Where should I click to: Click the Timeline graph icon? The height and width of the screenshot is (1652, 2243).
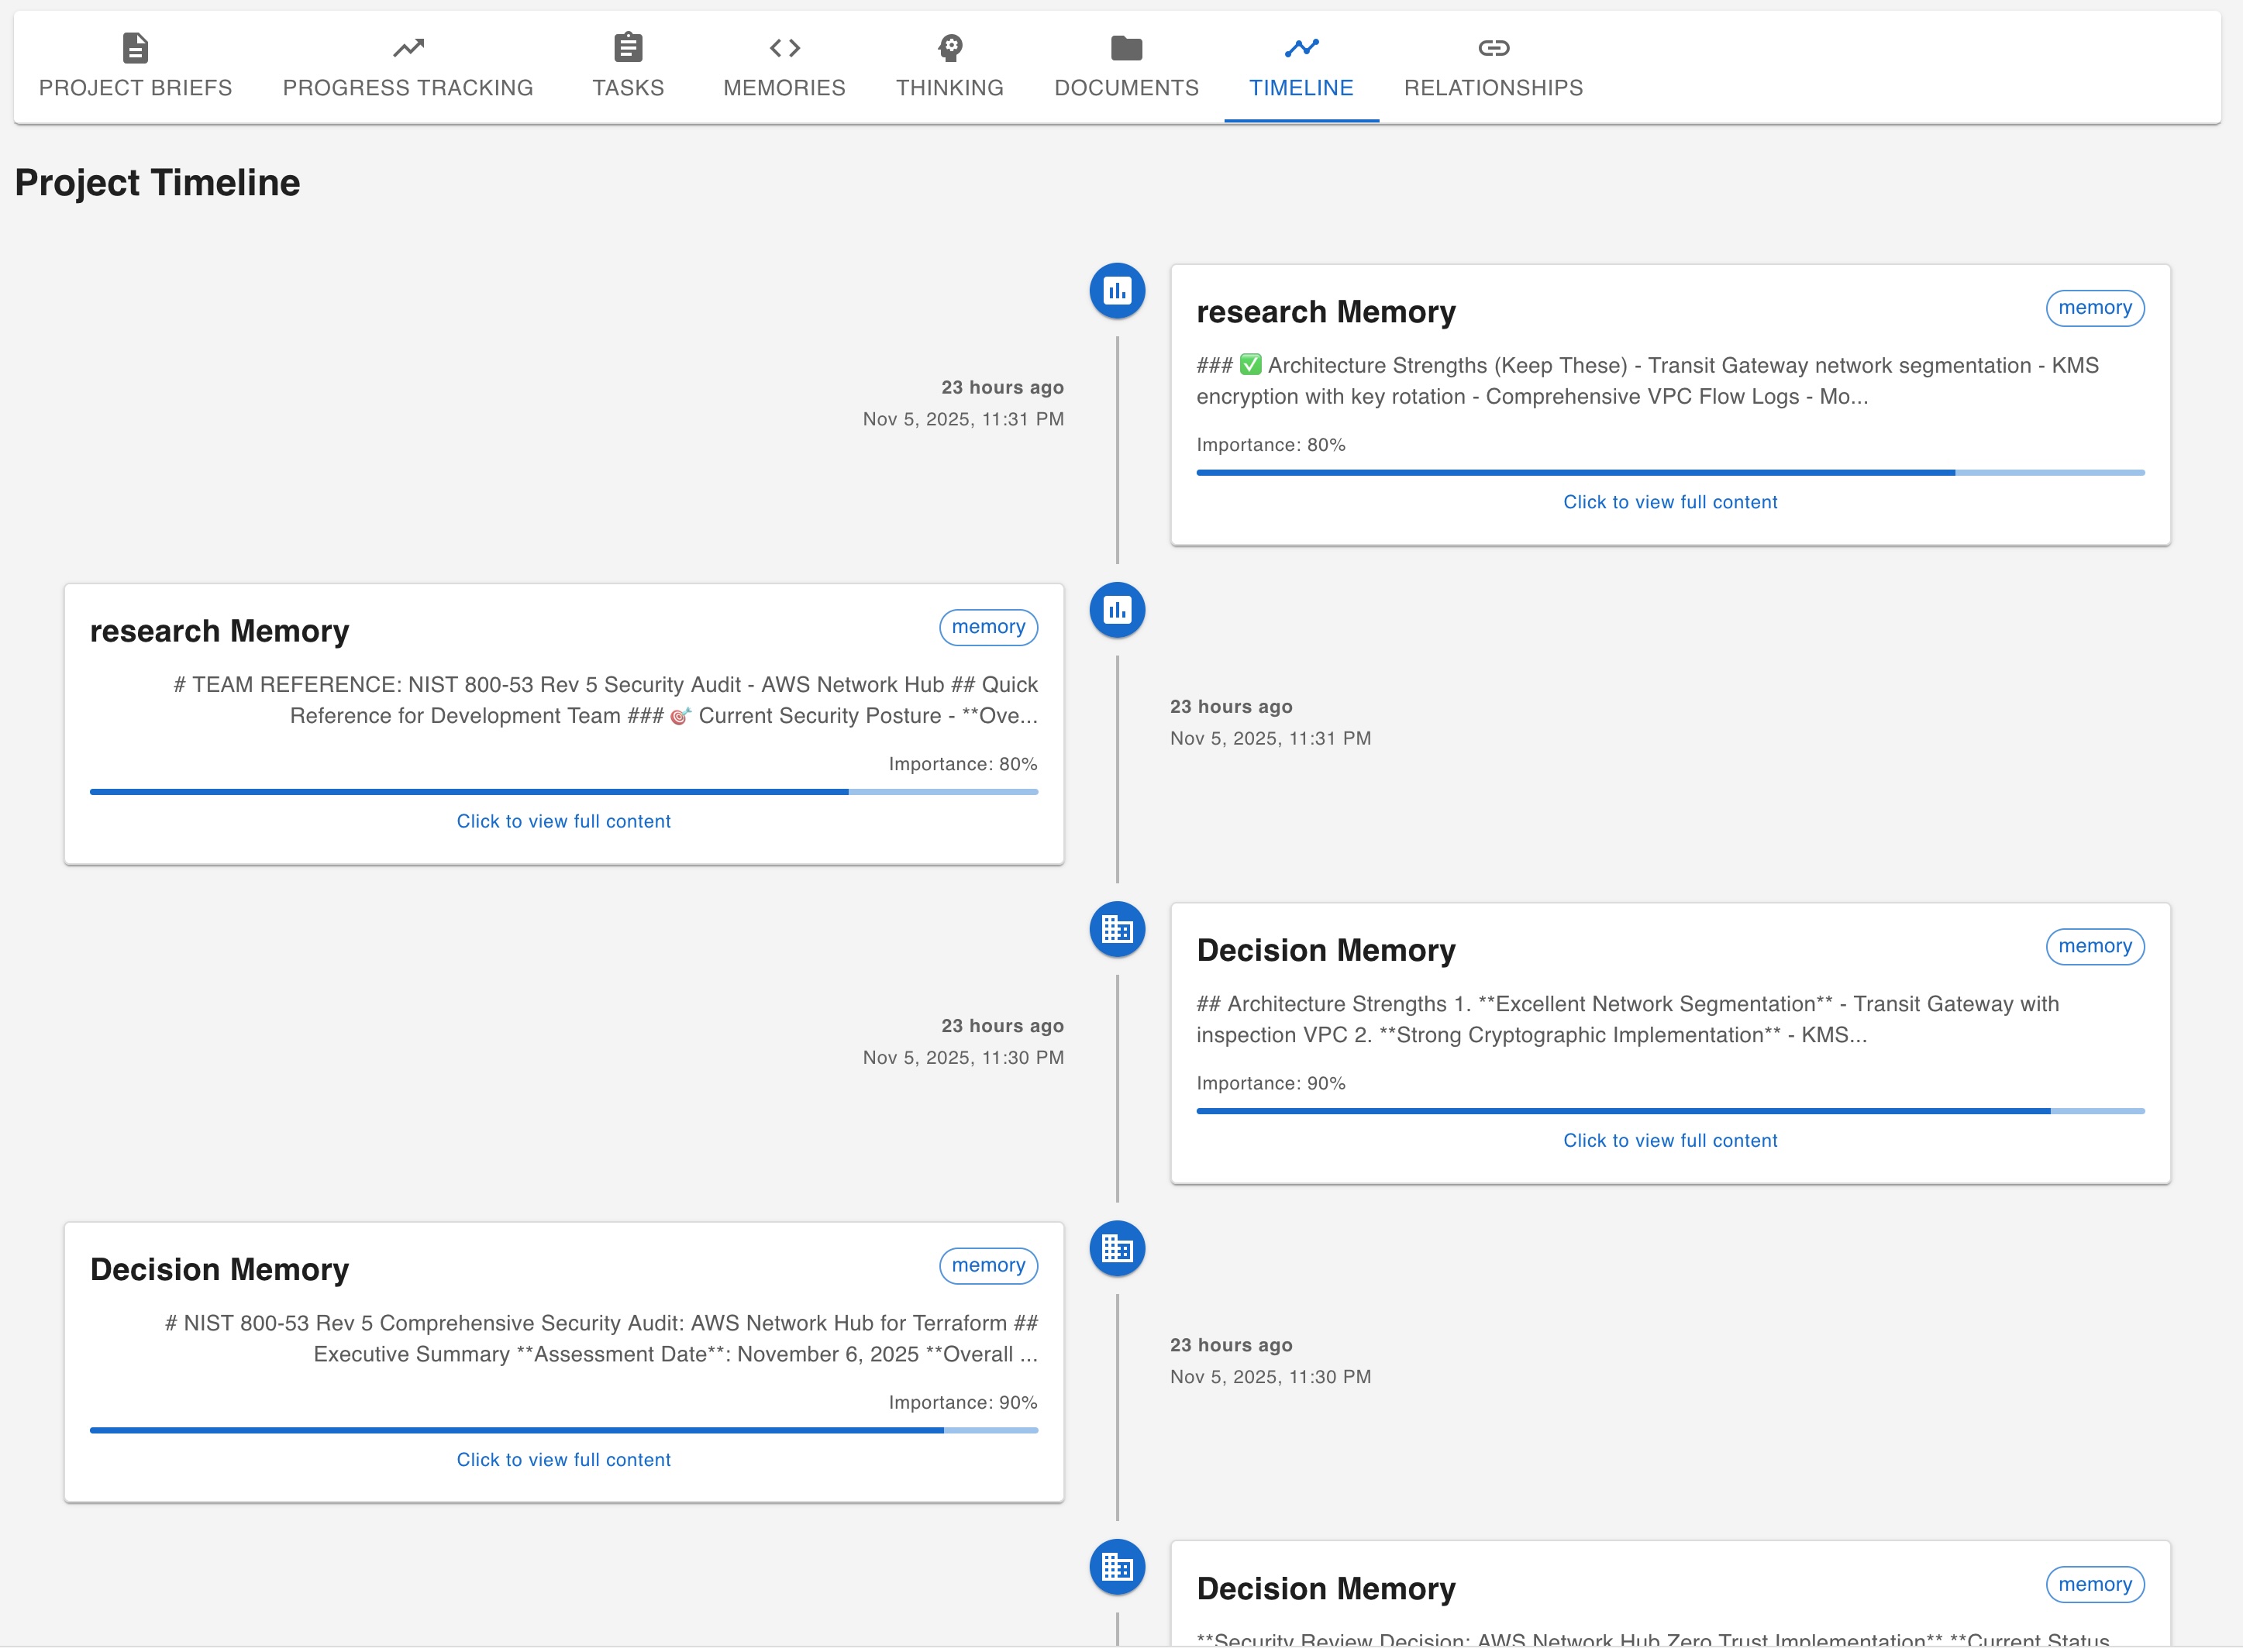(1301, 47)
